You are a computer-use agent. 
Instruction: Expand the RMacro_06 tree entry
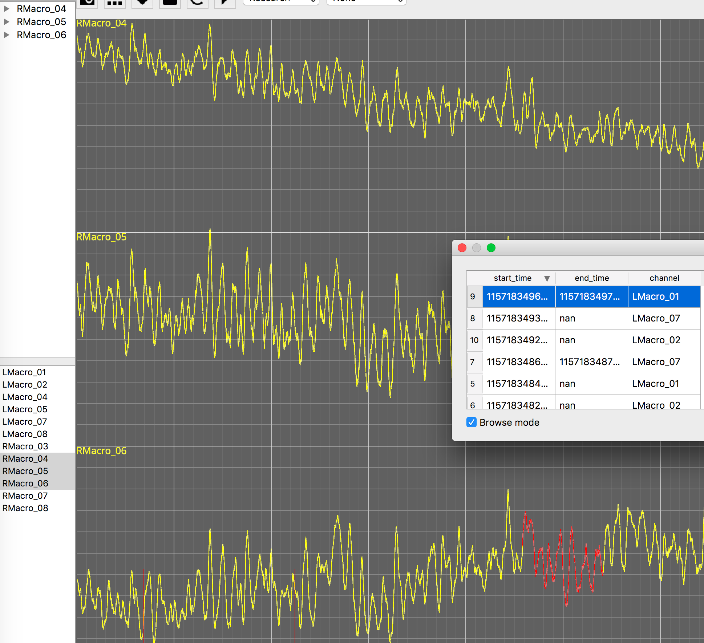[7, 35]
